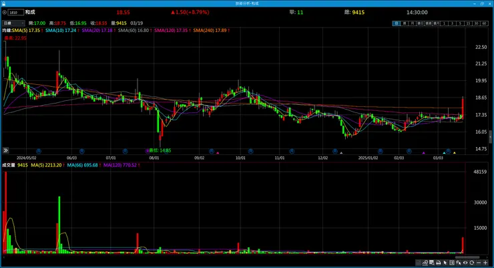Viewport: 494px width, 268px height.
Task: Click the adjusted-monthly timeframe button before 1
Action: [437, 23]
